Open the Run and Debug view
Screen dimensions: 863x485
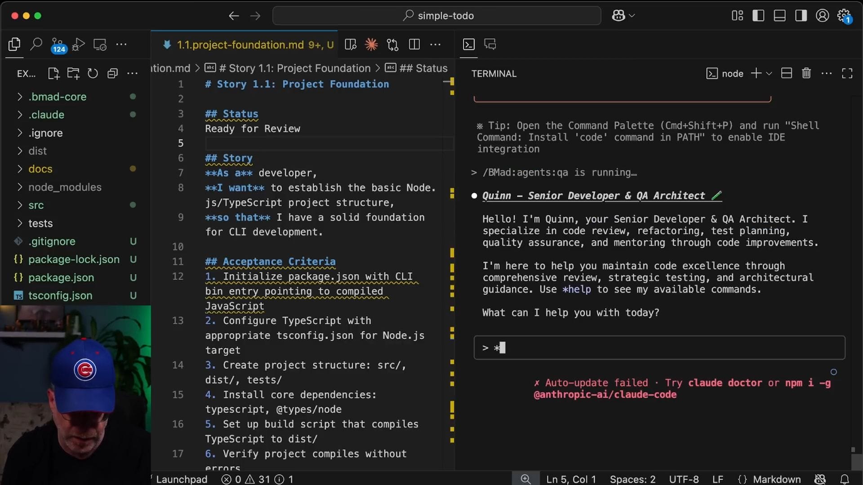78,44
